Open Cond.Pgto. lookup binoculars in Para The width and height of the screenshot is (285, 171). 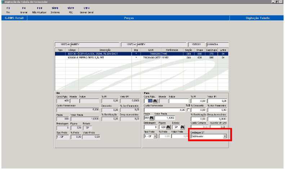coord(155,101)
